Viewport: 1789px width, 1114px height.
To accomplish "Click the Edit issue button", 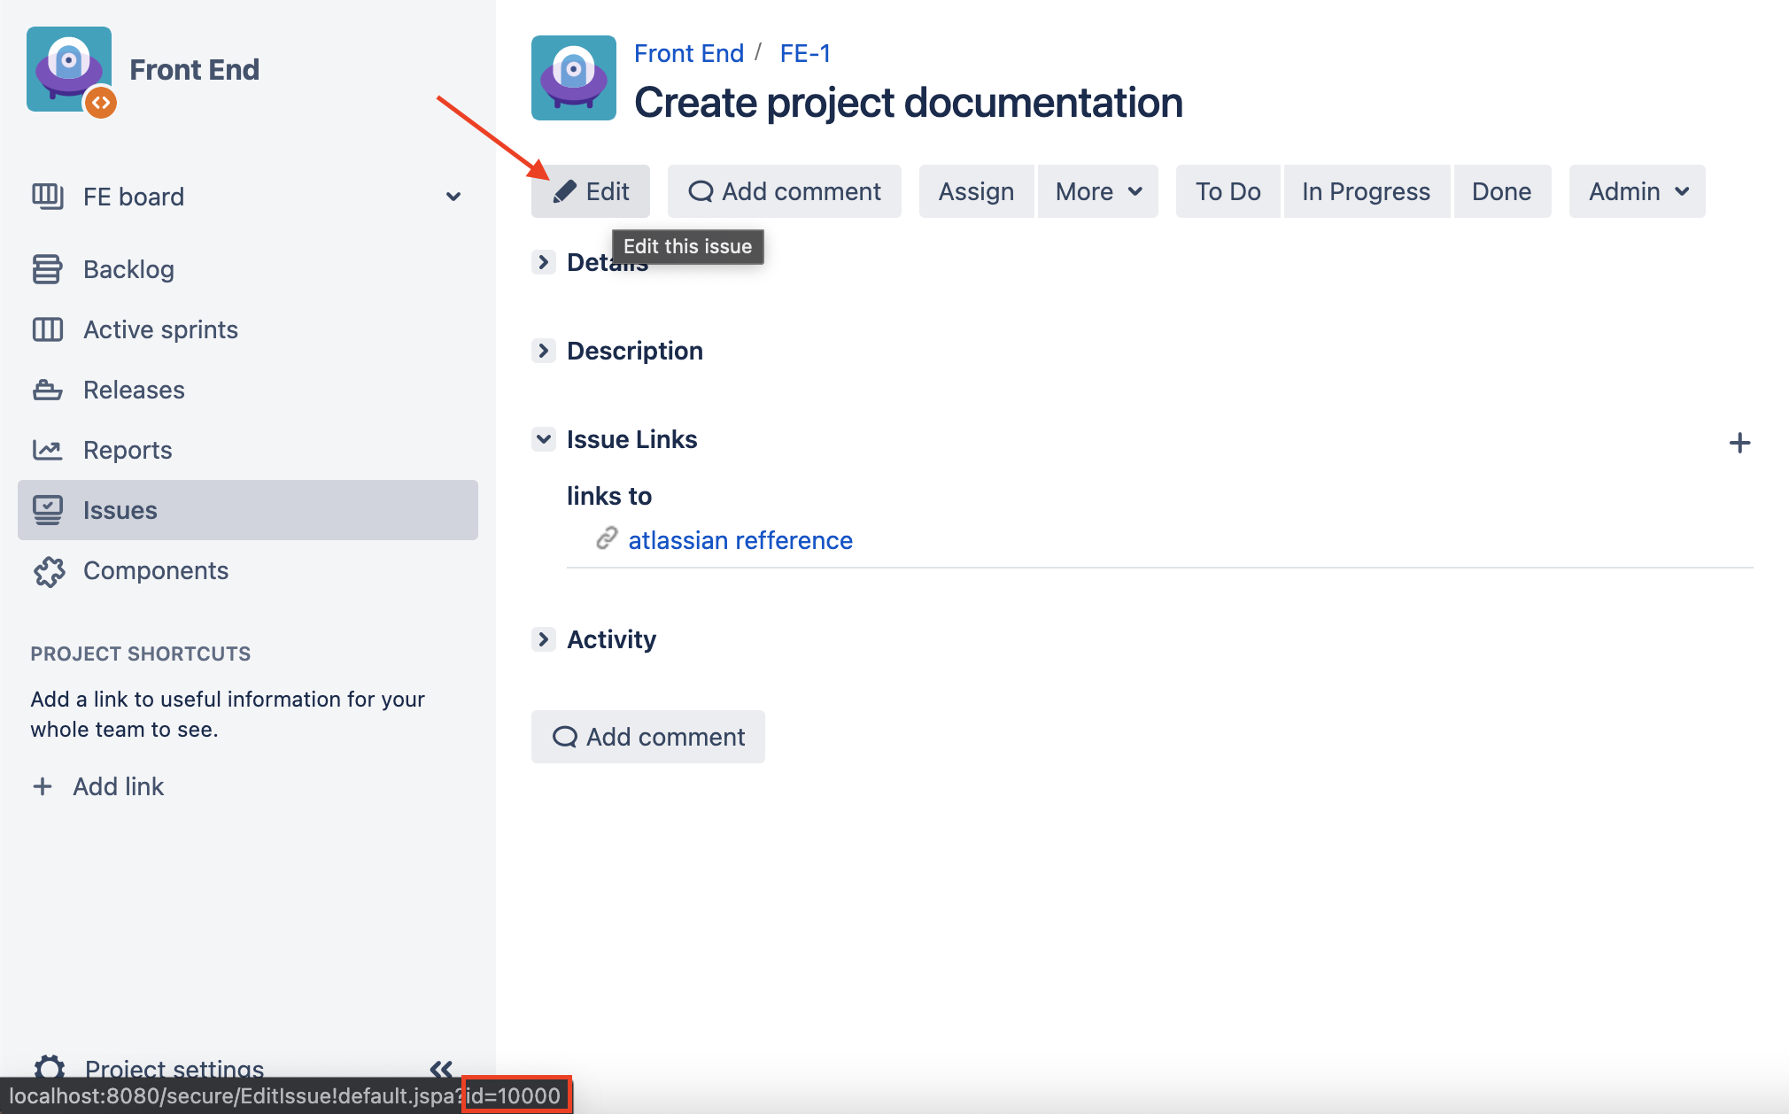I will 591,191.
